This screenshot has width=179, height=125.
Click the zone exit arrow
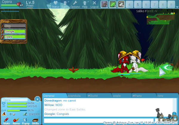click(x=162, y=72)
